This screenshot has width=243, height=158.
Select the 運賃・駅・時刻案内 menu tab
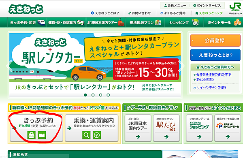coord(66,23)
